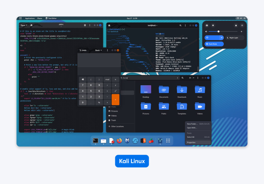Click the screenshot camera icon in quick settings
Image resolution: width=264 pixels, height=184 pixels.
click(x=207, y=26)
